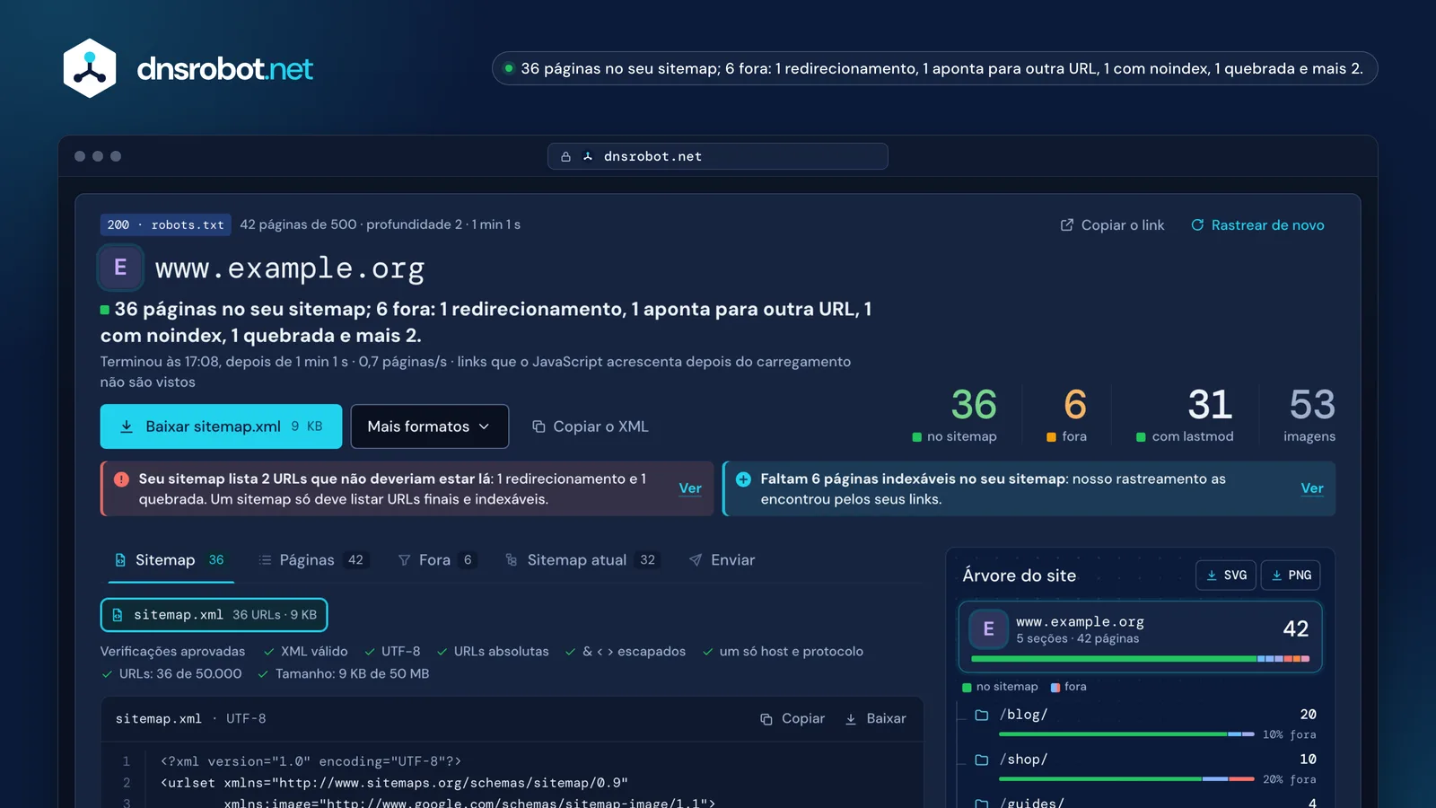Click the '& < > escapados' check item
The width and height of the screenshot is (1436, 808).
point(626,652)
